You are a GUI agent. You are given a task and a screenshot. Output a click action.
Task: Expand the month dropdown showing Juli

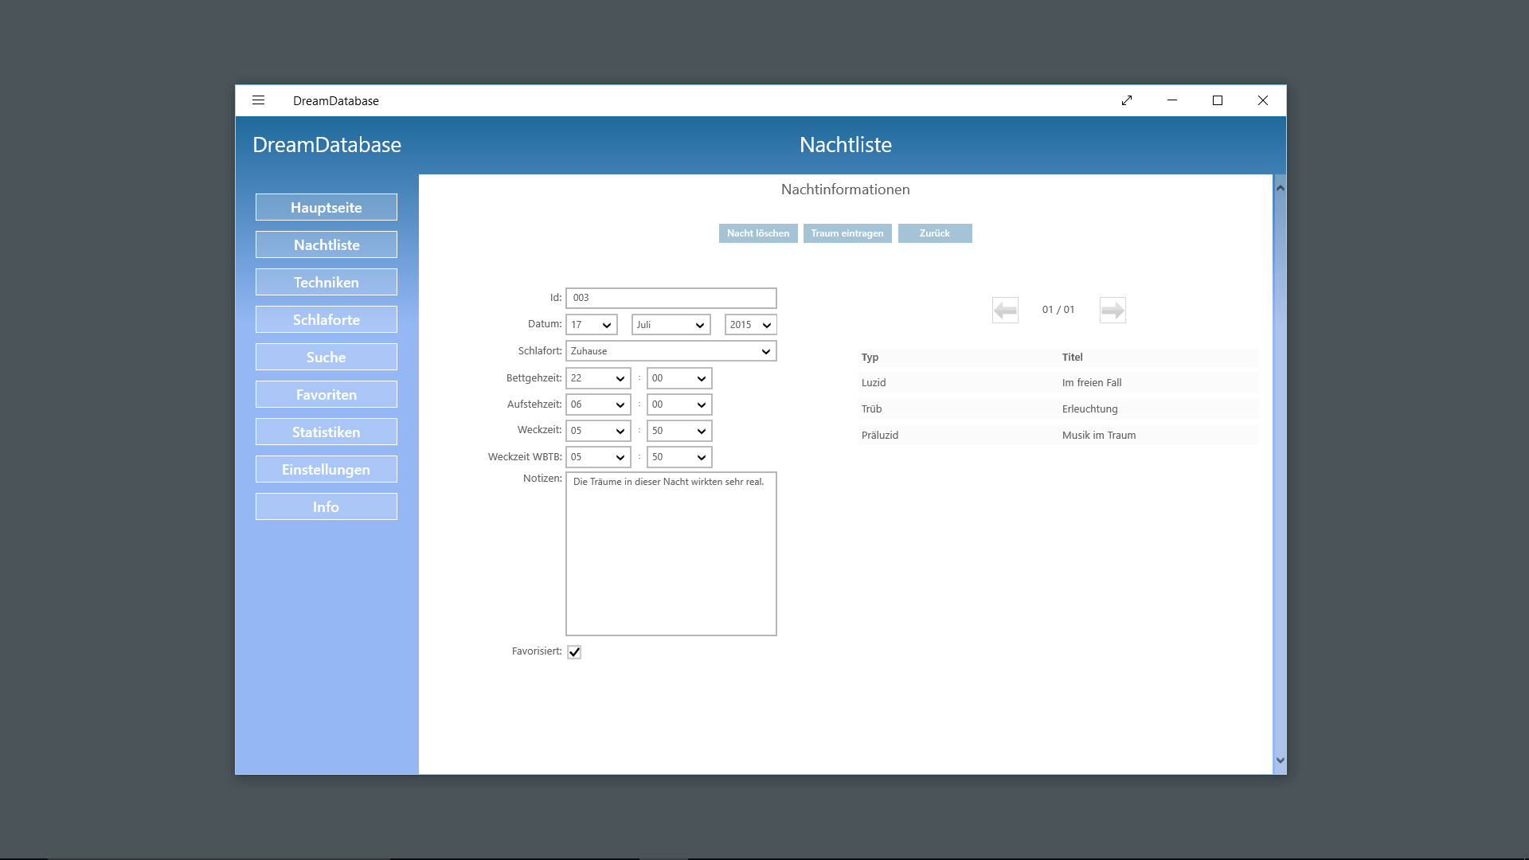pos(671,325)
